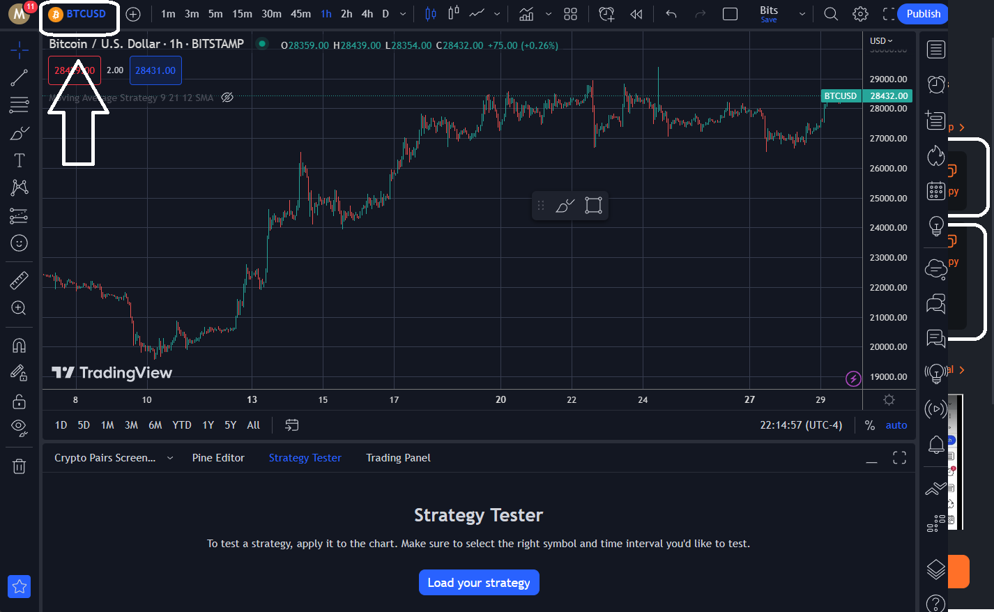This screenshot has height=612, width=994.
Task: Open the Alerts panel
Action: click(x=936, y=84)
